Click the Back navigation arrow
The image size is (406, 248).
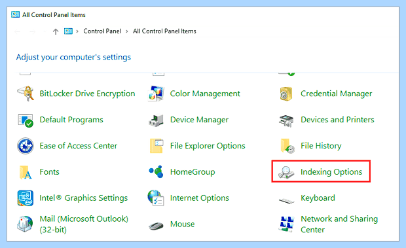(18, 31)
